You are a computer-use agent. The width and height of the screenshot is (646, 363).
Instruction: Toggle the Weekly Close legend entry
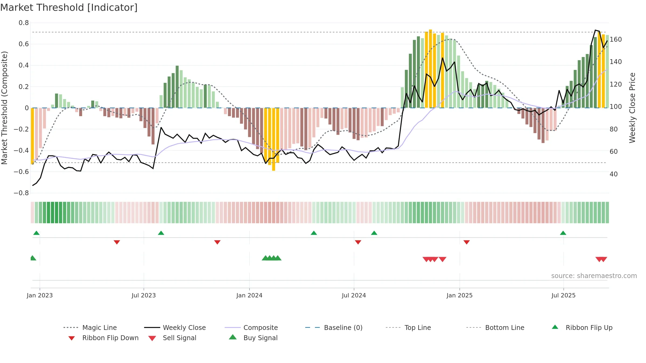coord(175,328)
